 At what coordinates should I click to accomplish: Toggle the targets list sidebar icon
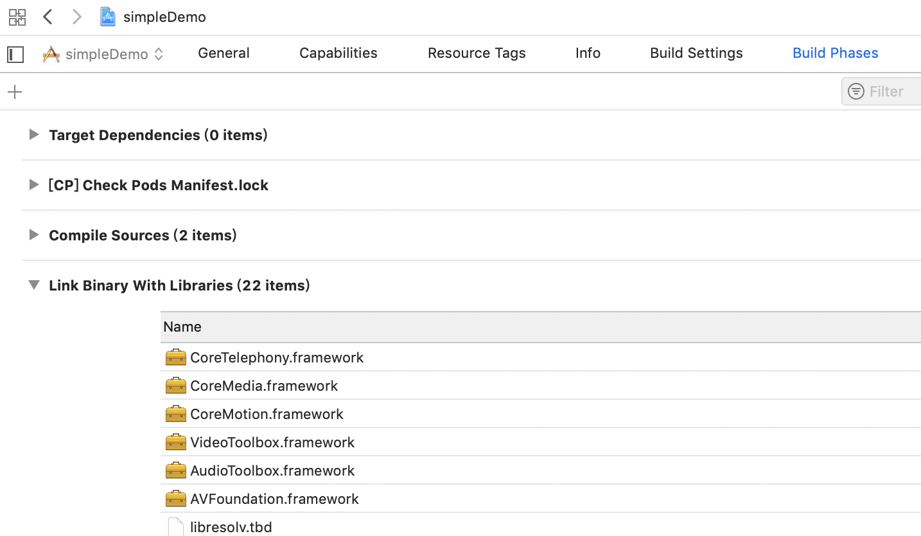coord(15,55)
